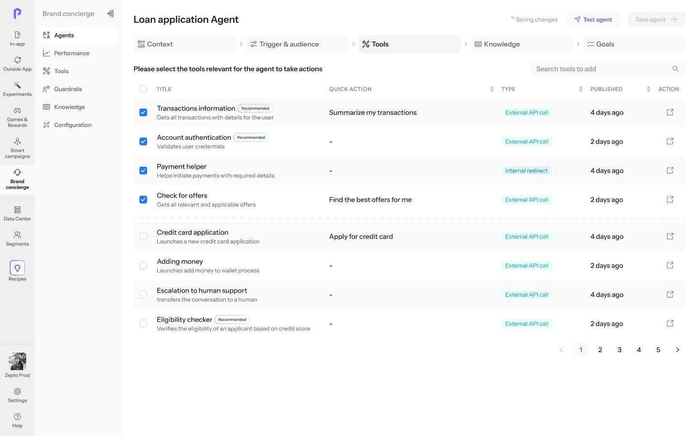This screenshot has height=436, width=697.
Task: Open Performance in the sidebar menu
Action: [78, 53]
